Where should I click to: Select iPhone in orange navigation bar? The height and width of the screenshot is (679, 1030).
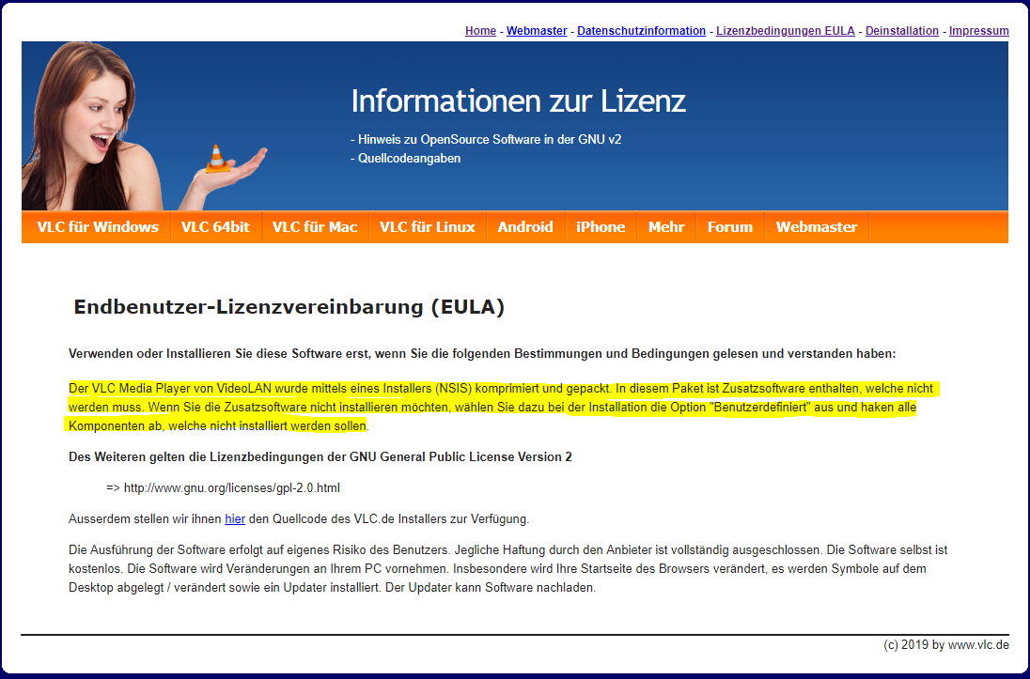[x=601, y=227]
